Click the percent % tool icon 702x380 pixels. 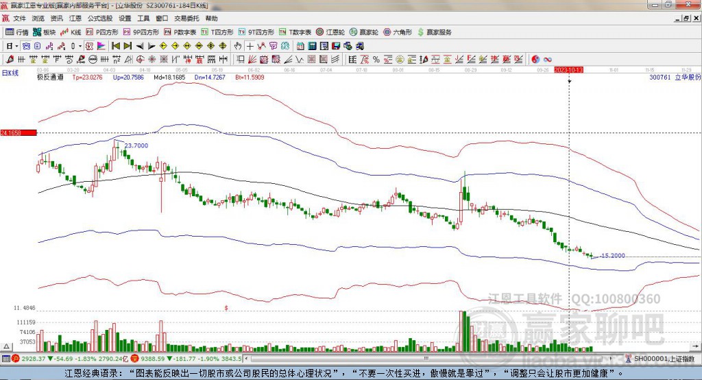click(x=376, y=59)
